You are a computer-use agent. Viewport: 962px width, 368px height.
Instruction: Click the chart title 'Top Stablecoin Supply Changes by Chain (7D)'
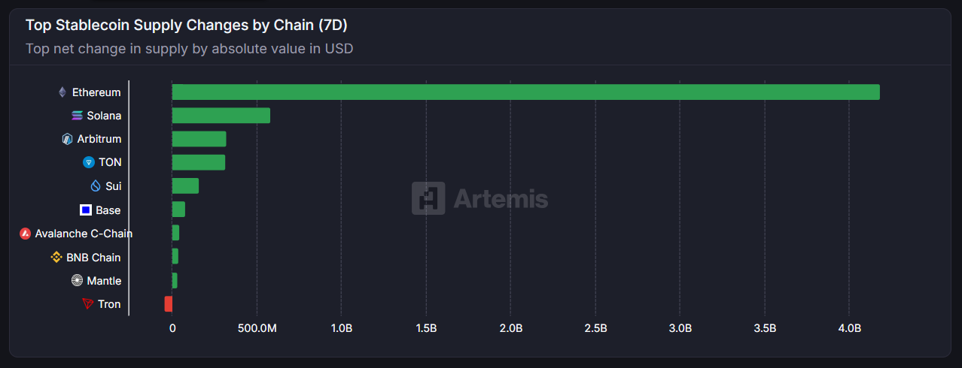(x=186, y=25)
